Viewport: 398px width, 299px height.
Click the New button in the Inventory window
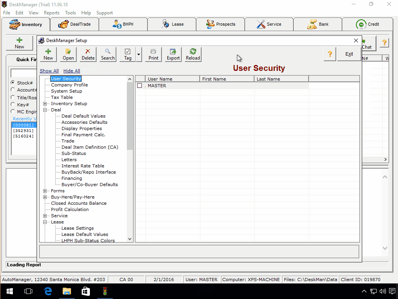tap(19, 43)
